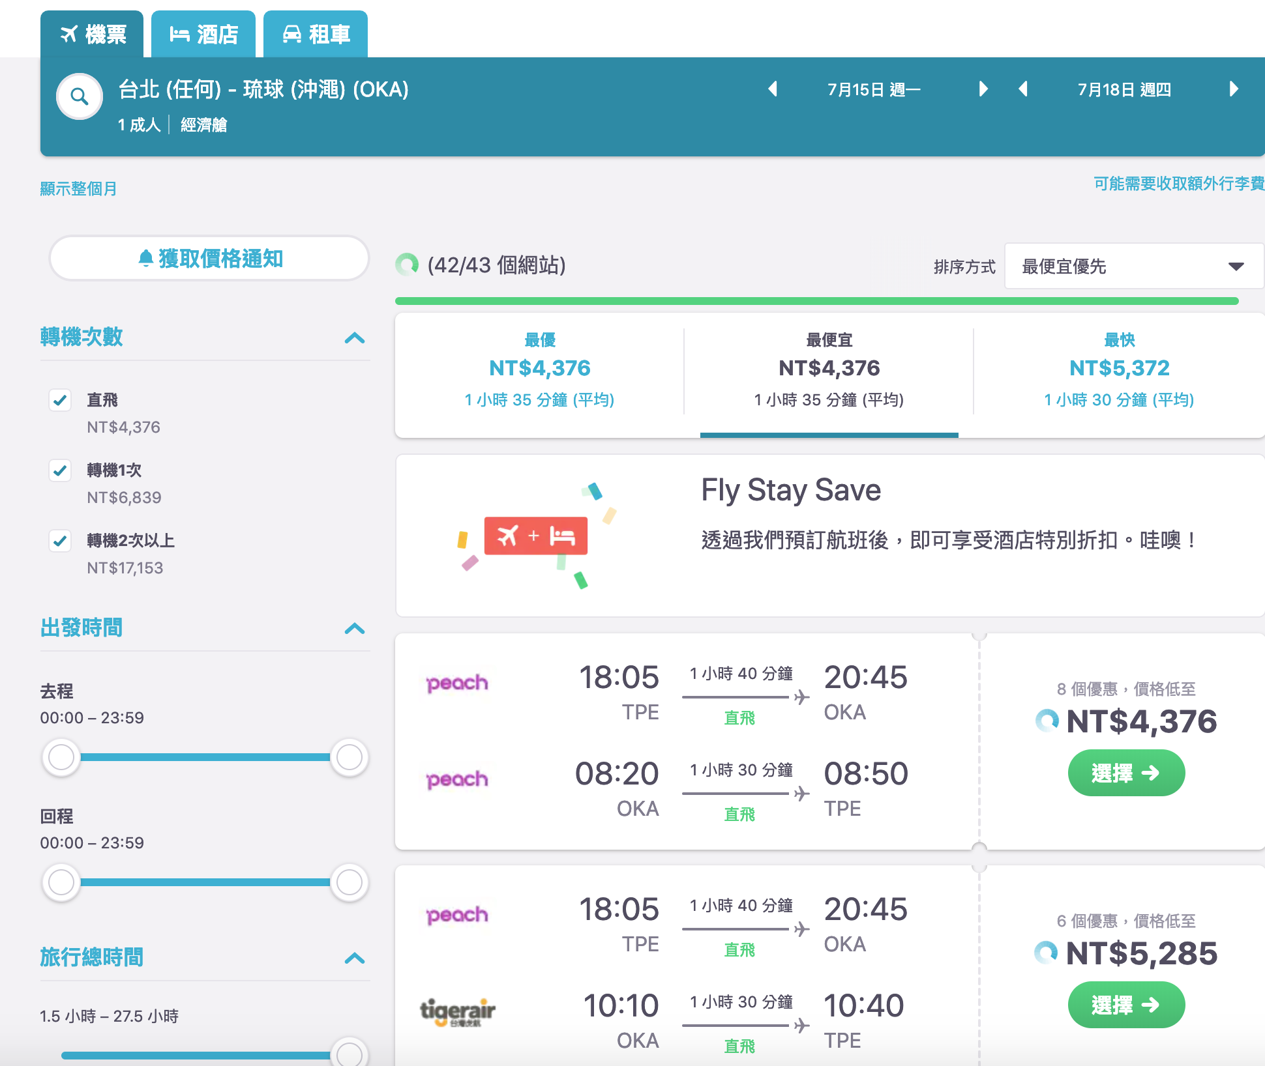This screenshot has width=1265, height=1066.
Task: Adjust 回程 left slider handle
Action: click(61, 882)
